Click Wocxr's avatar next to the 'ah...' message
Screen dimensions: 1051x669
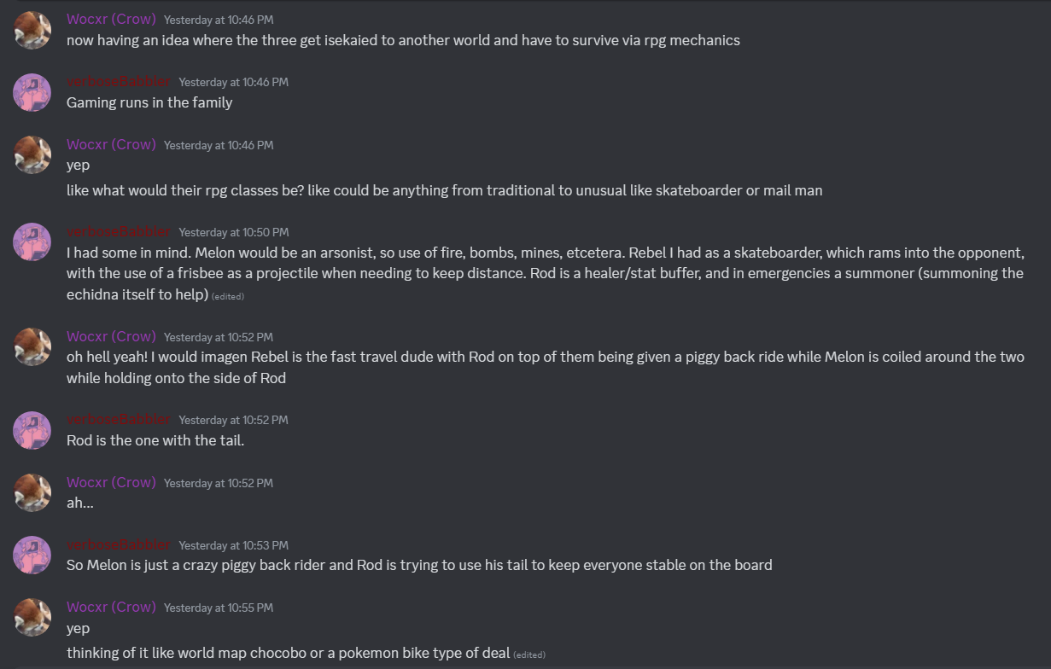point(32,492)
